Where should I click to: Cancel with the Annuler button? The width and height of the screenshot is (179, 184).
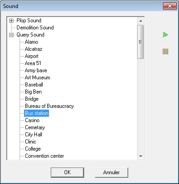111,172
